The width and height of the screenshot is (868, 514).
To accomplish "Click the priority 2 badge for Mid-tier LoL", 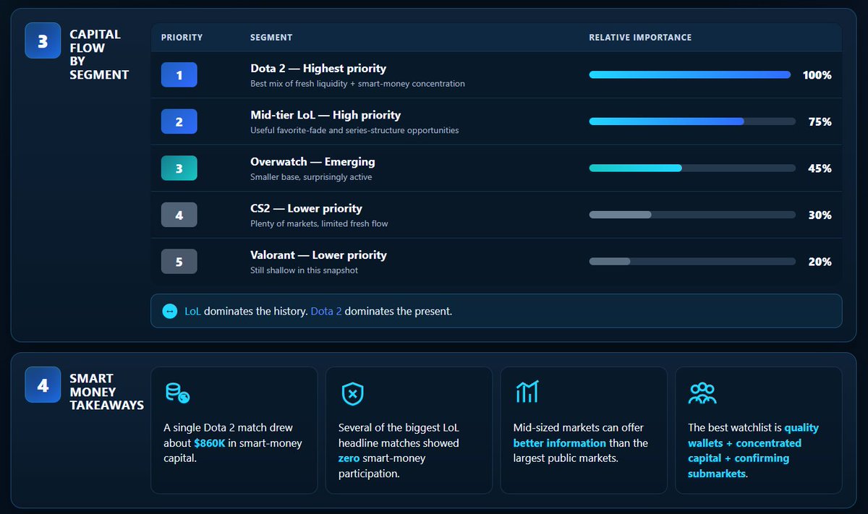I will pyautogui.click(x=179, y=121).
